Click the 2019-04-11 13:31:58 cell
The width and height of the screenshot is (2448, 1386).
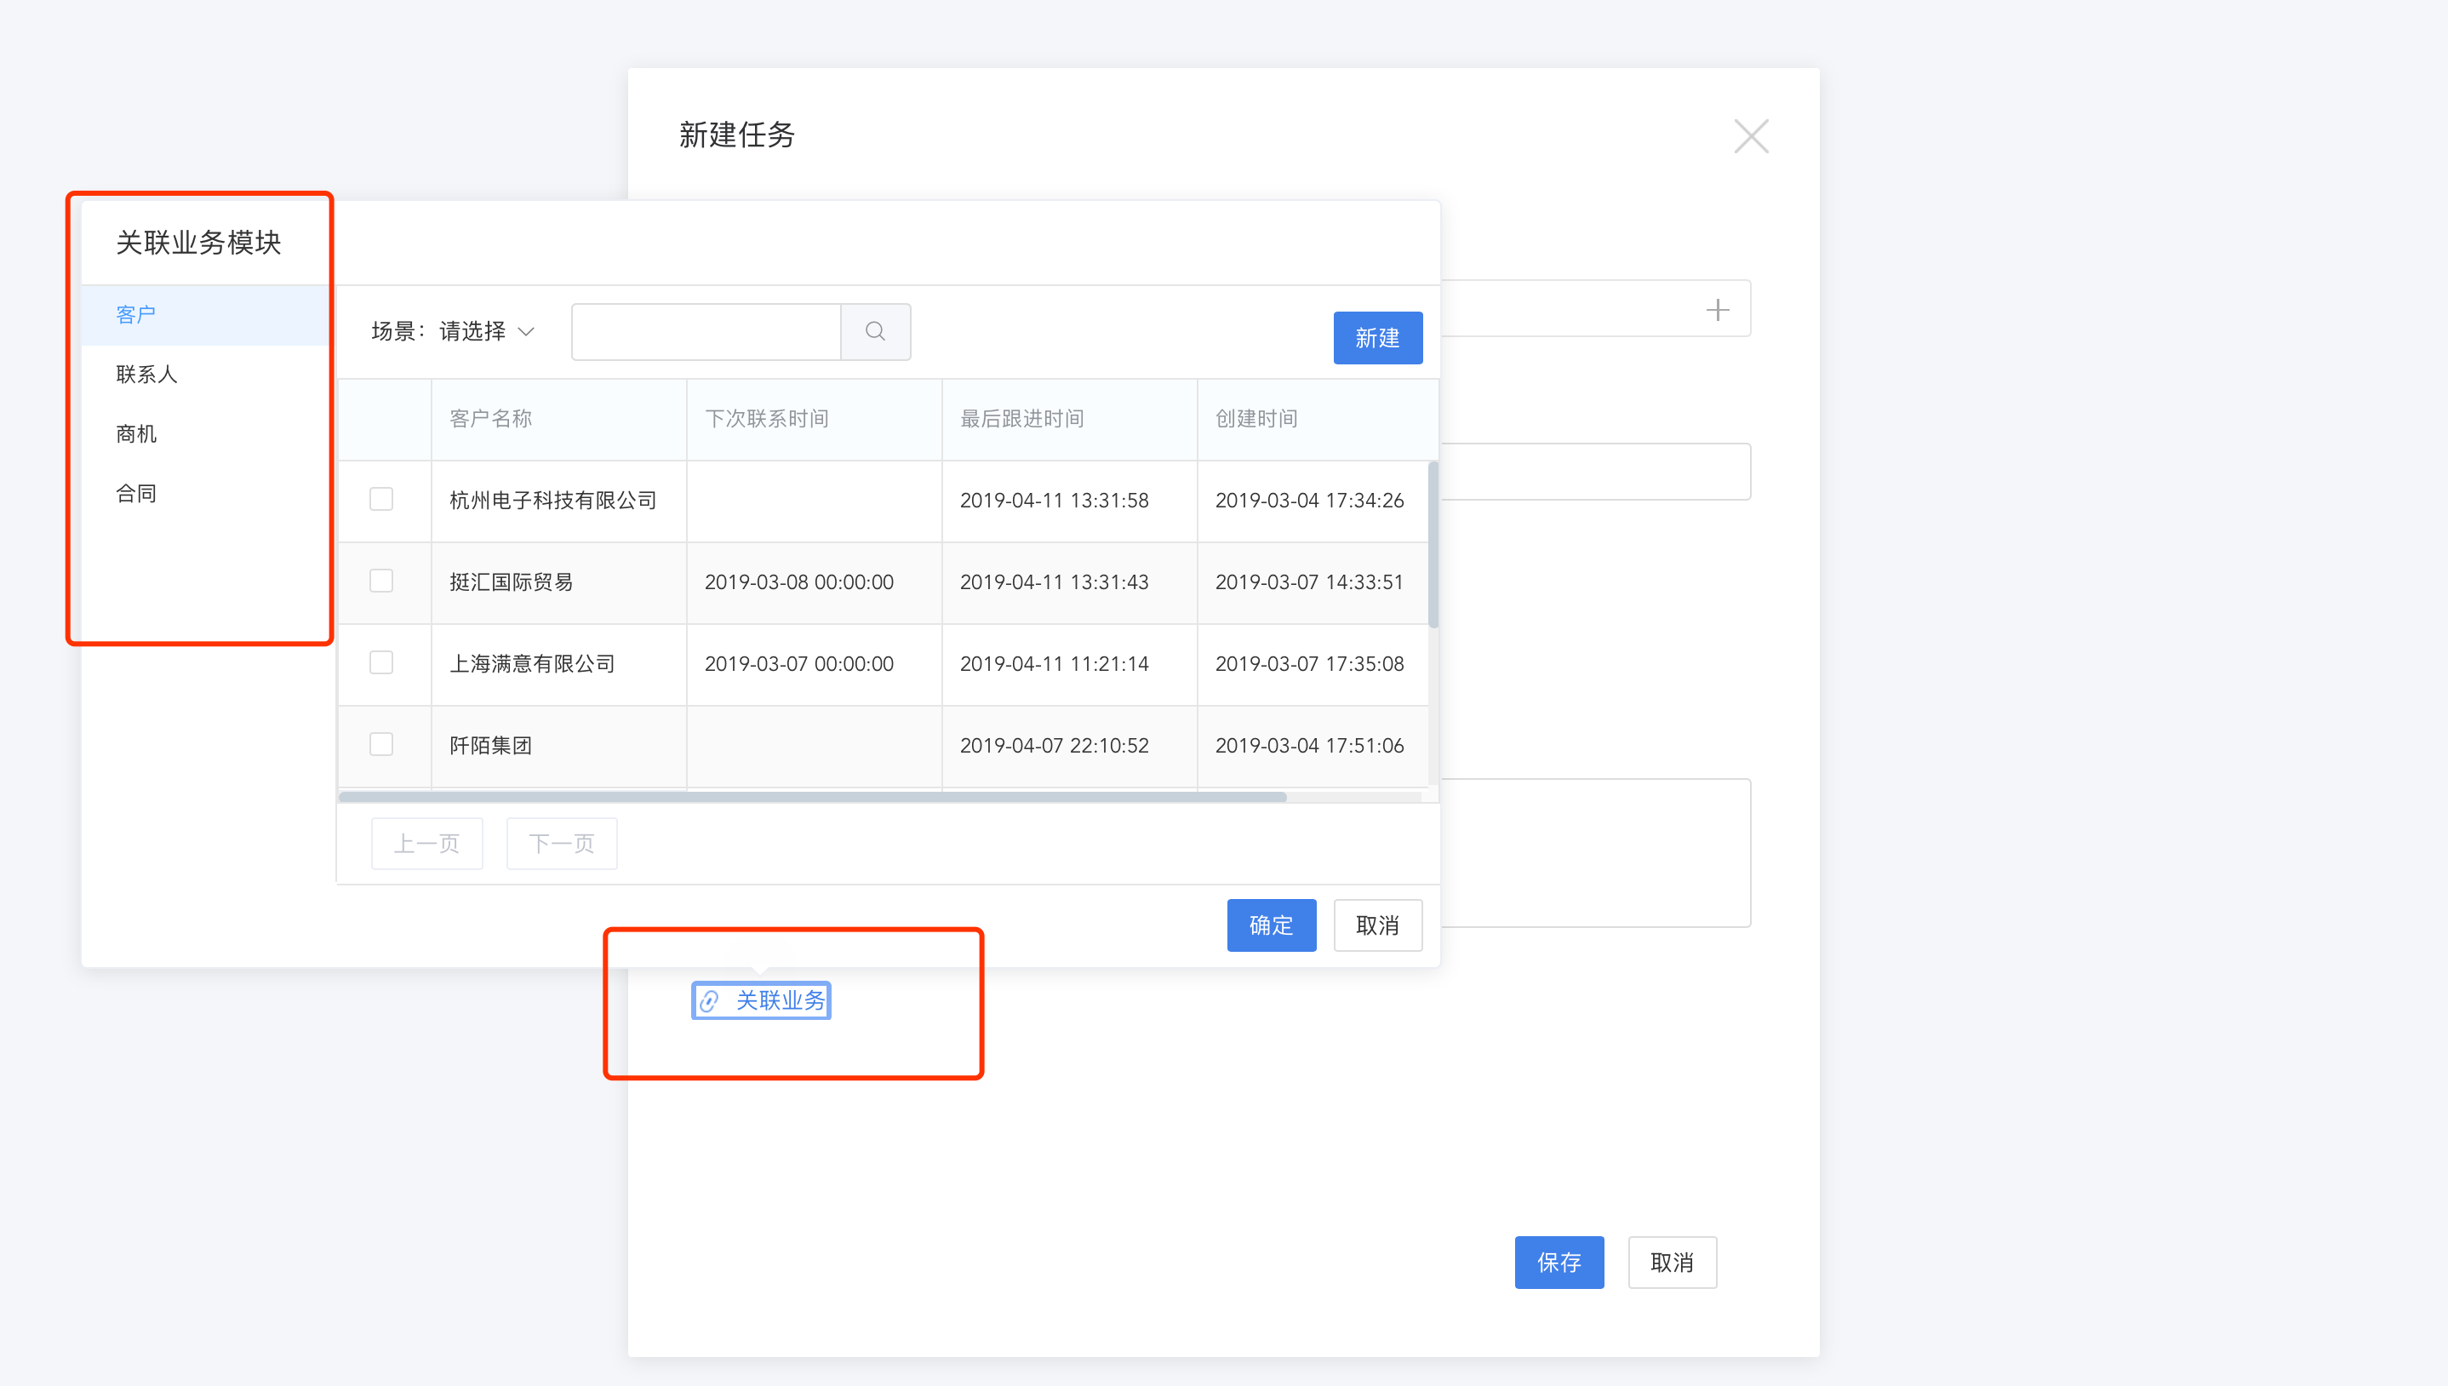tap(1069, 501)
